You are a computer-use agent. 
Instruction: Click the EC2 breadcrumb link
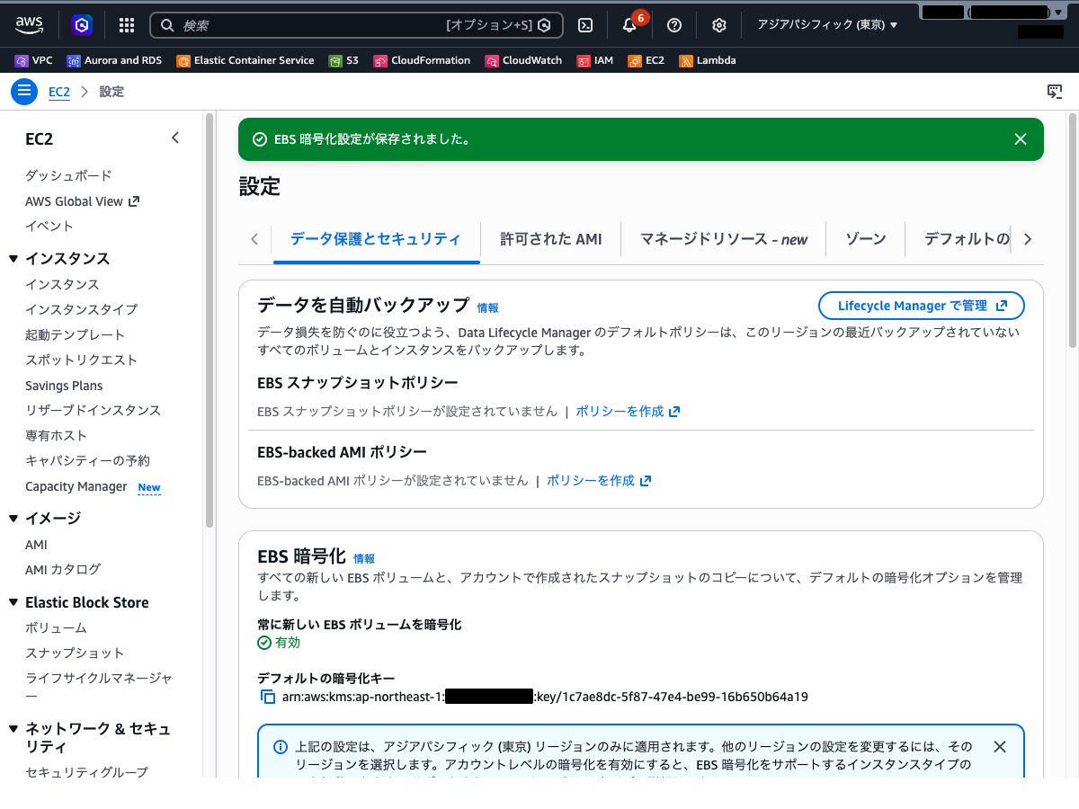click(59, 92)
